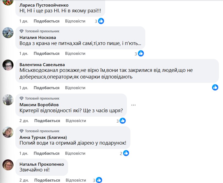Click top fan diamond badge above Максим Воробйов
The width and height of the screenshot is (223, 183).
pyautogui.click(x=22, y=98)
